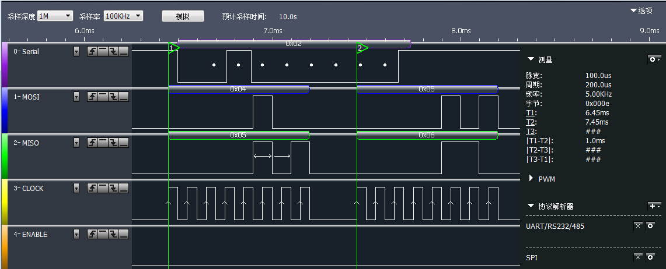Click the green 2-MISO channel color strip
666x269 pixels.
pyautogui.click(x=5, y=156)
